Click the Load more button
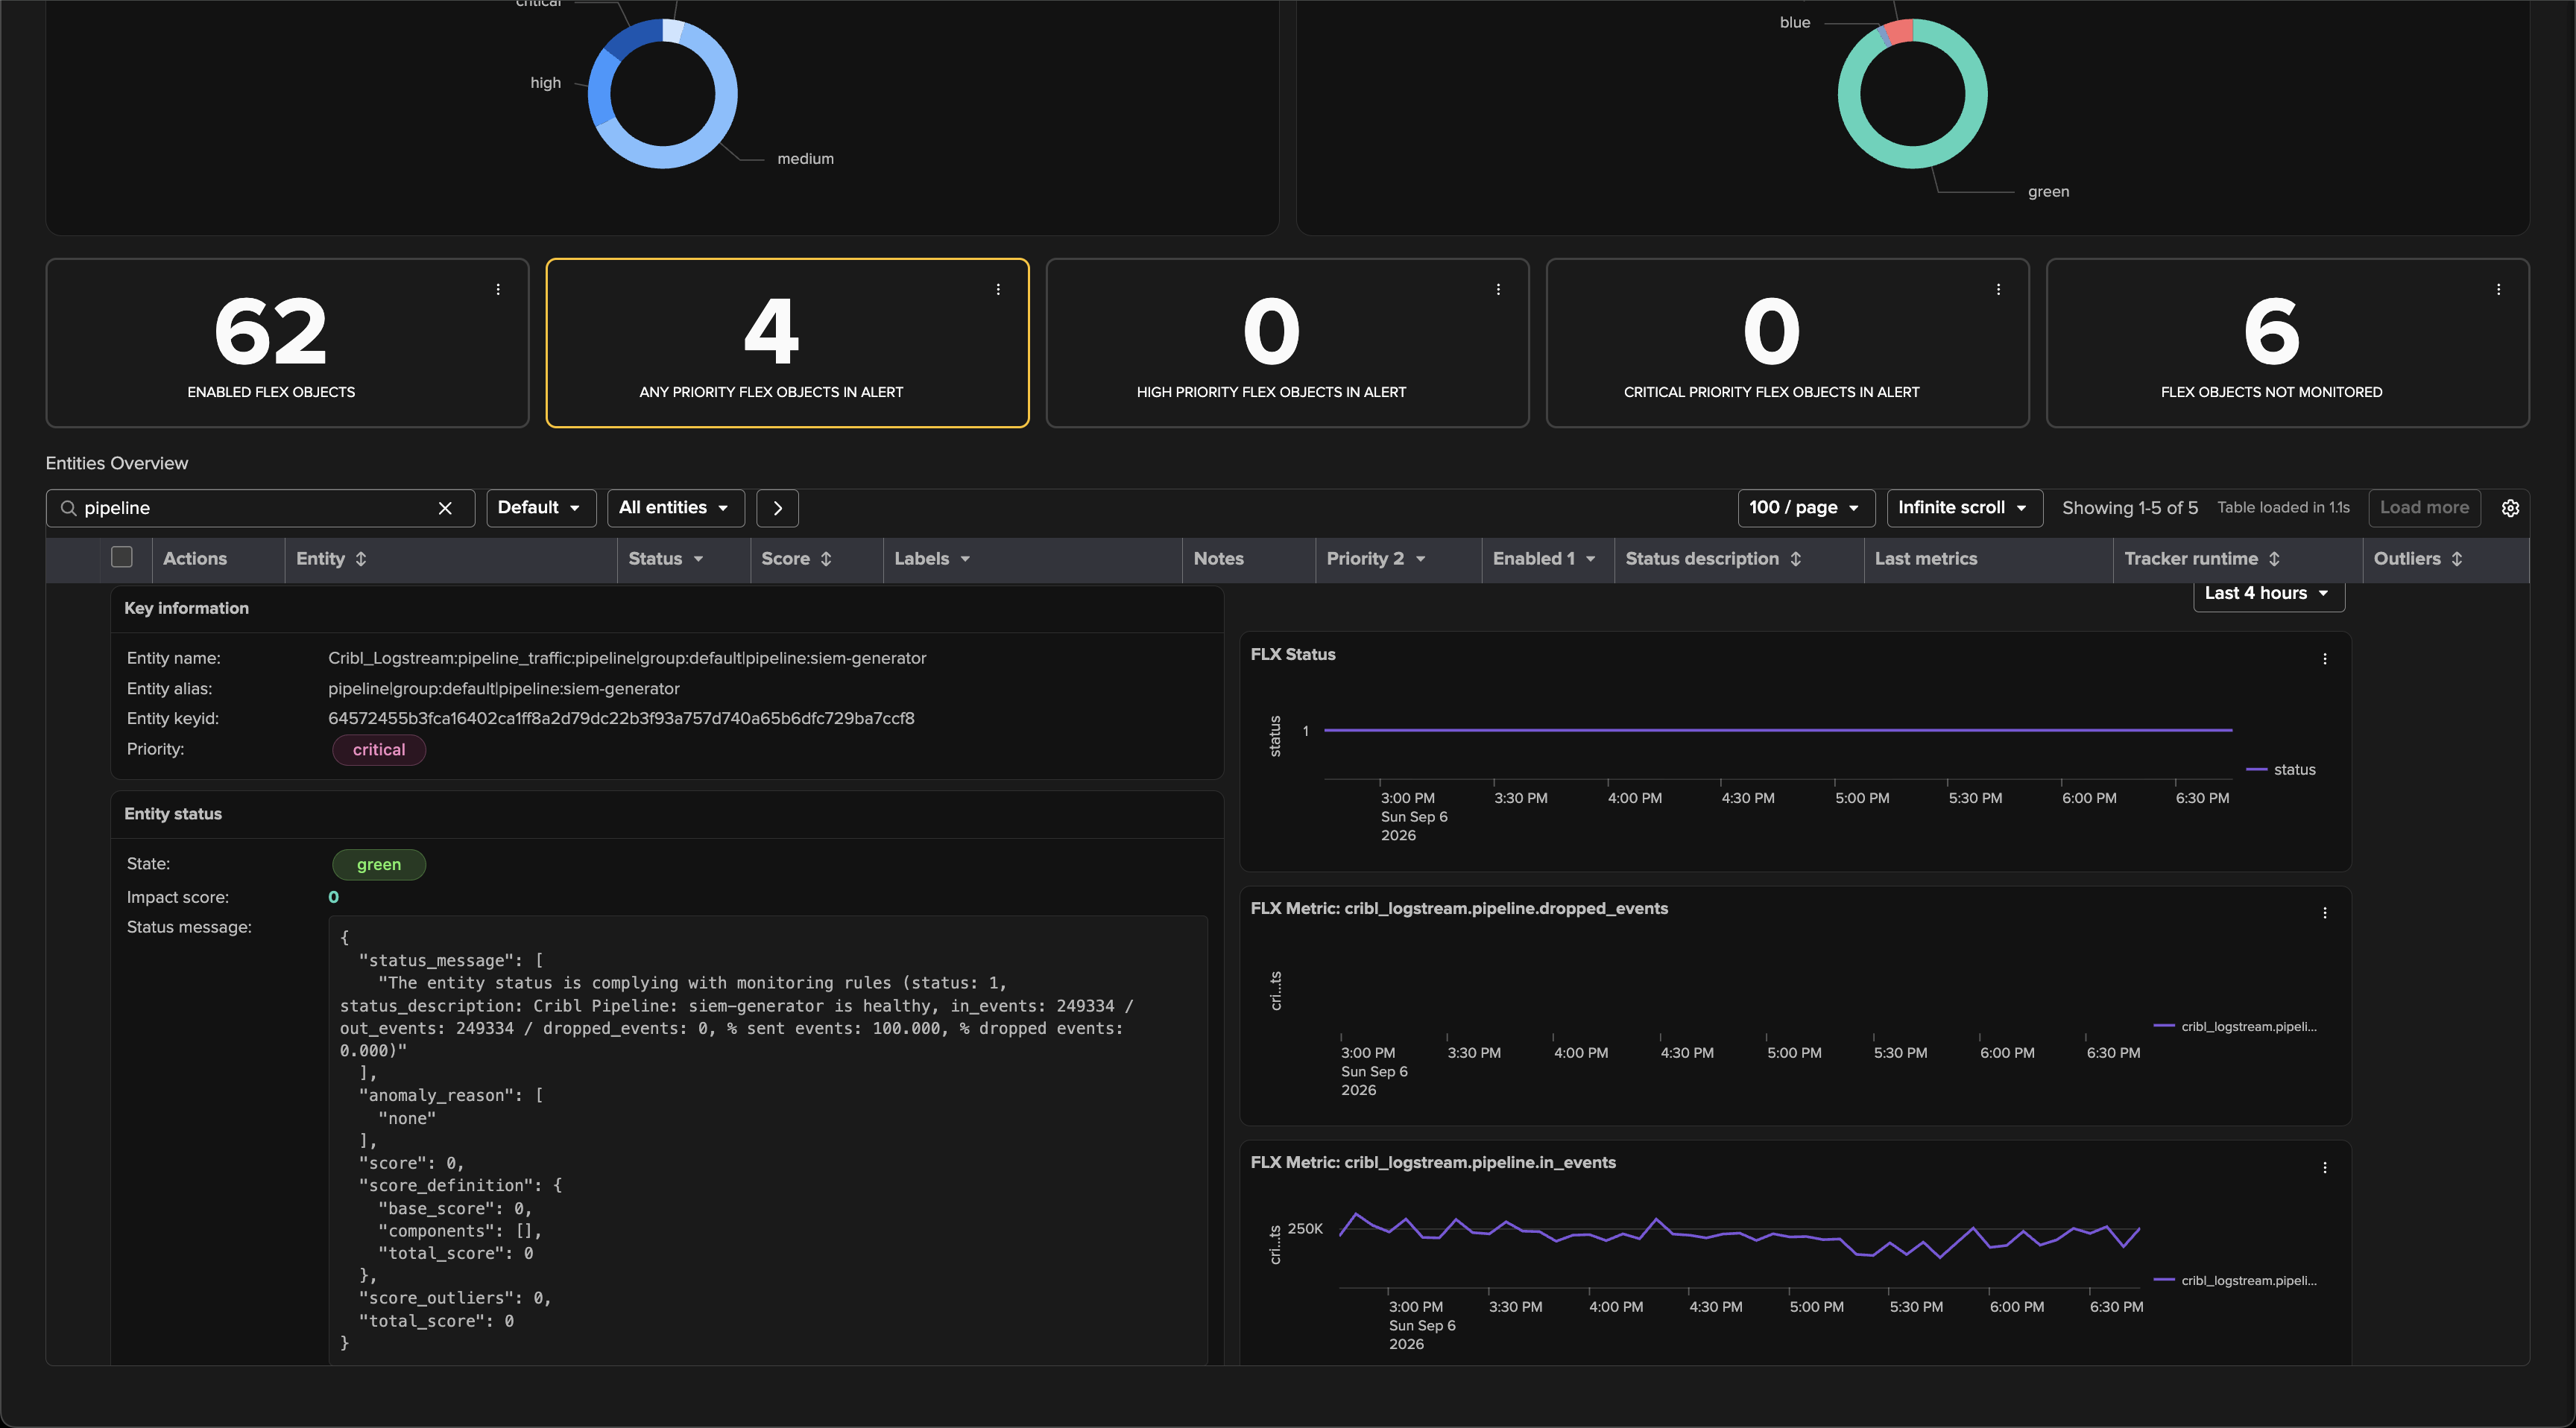 coord(2424,509)
